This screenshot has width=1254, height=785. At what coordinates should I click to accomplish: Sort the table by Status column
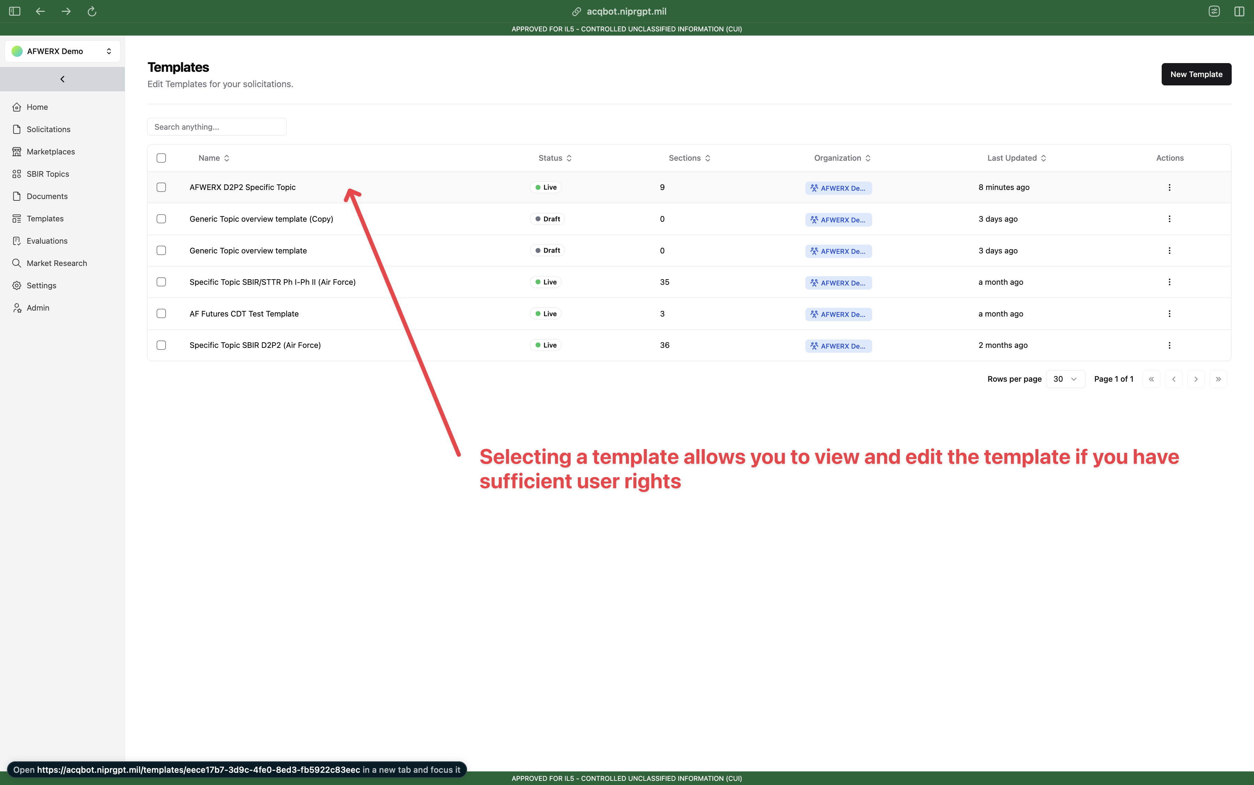tap(555, 158)
